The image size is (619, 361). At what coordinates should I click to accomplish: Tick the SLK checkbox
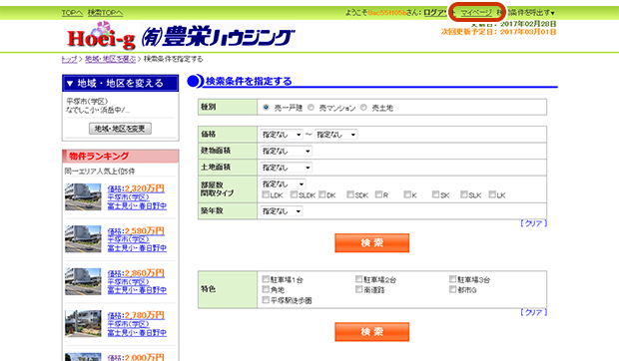pyautogui.click(x=464, y=194)
